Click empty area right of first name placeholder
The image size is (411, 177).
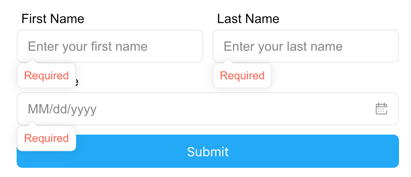coord(174,46)
